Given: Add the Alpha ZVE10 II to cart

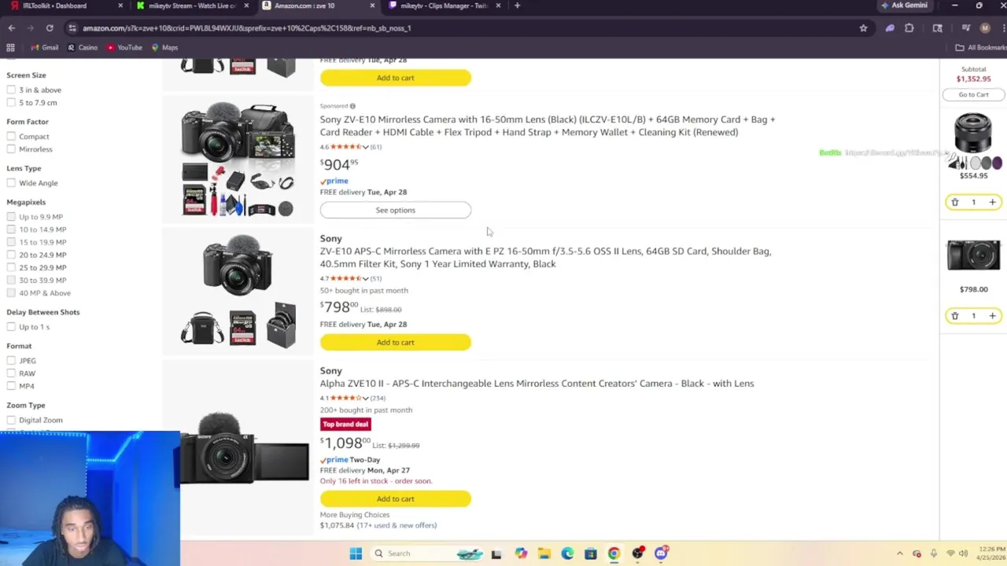Looking at the screenshot, I should pyautogui.click(x=395, y=498).
